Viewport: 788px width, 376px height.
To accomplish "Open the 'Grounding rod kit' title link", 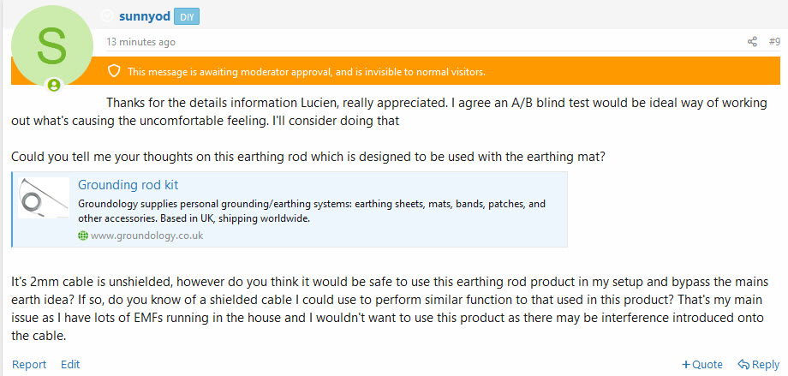I will 128,185.
